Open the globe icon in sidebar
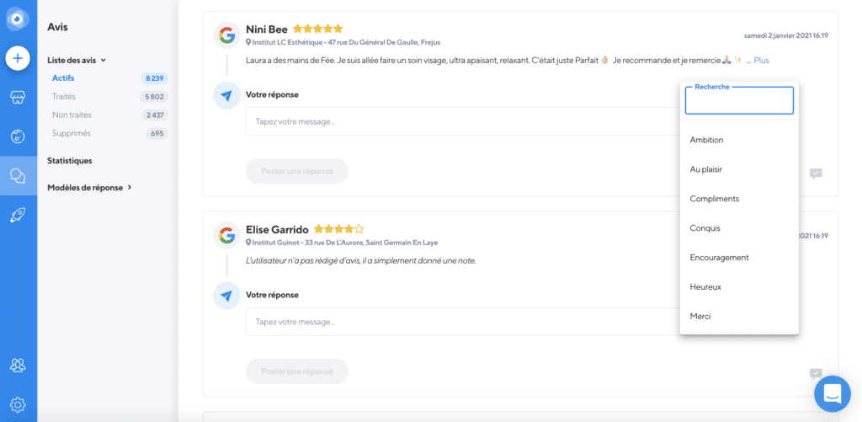 [x=19, y=136]
